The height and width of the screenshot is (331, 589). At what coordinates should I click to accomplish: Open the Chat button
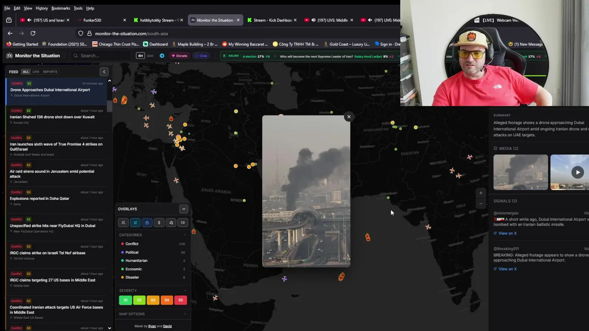pos(201,56)
